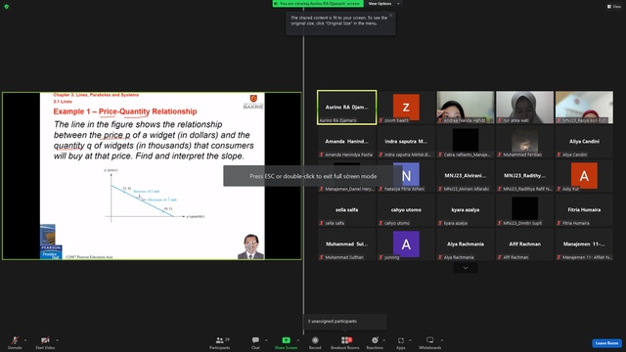This screenshot has width=626, height=352.
Task: Open Zoom Apps
Action: (401, 342)
